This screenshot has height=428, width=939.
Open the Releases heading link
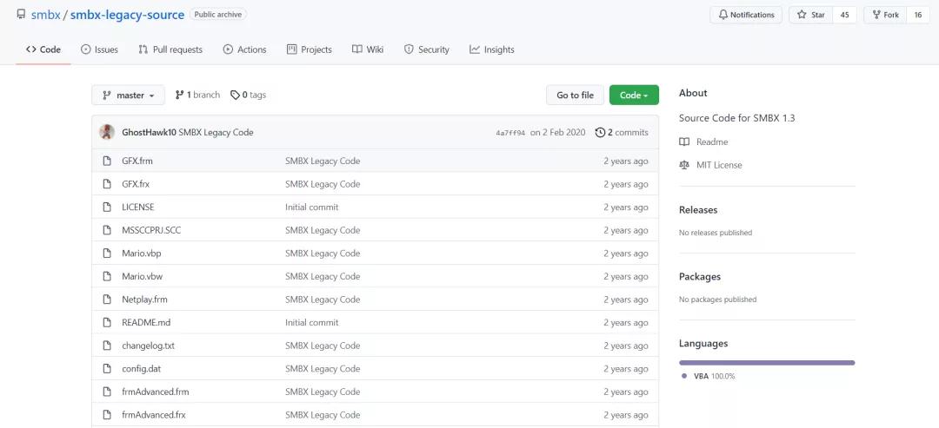[698, 210]
